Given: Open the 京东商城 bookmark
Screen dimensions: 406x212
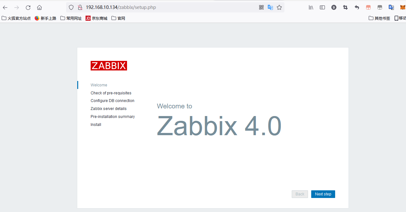Looking at the screenshot, I should 96,18.
